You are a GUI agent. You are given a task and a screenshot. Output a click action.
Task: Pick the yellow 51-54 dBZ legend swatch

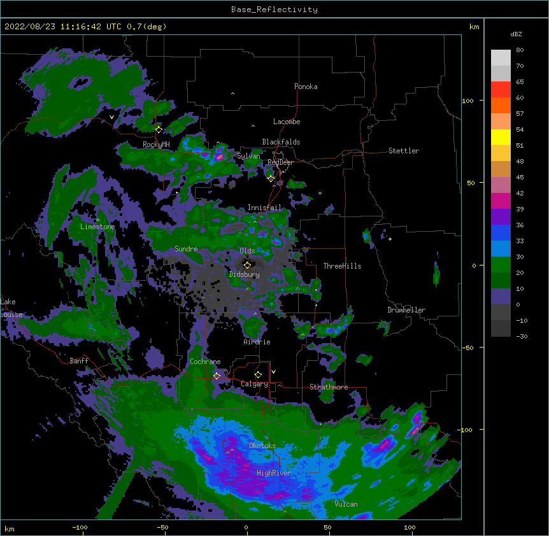tap(501, 137)
